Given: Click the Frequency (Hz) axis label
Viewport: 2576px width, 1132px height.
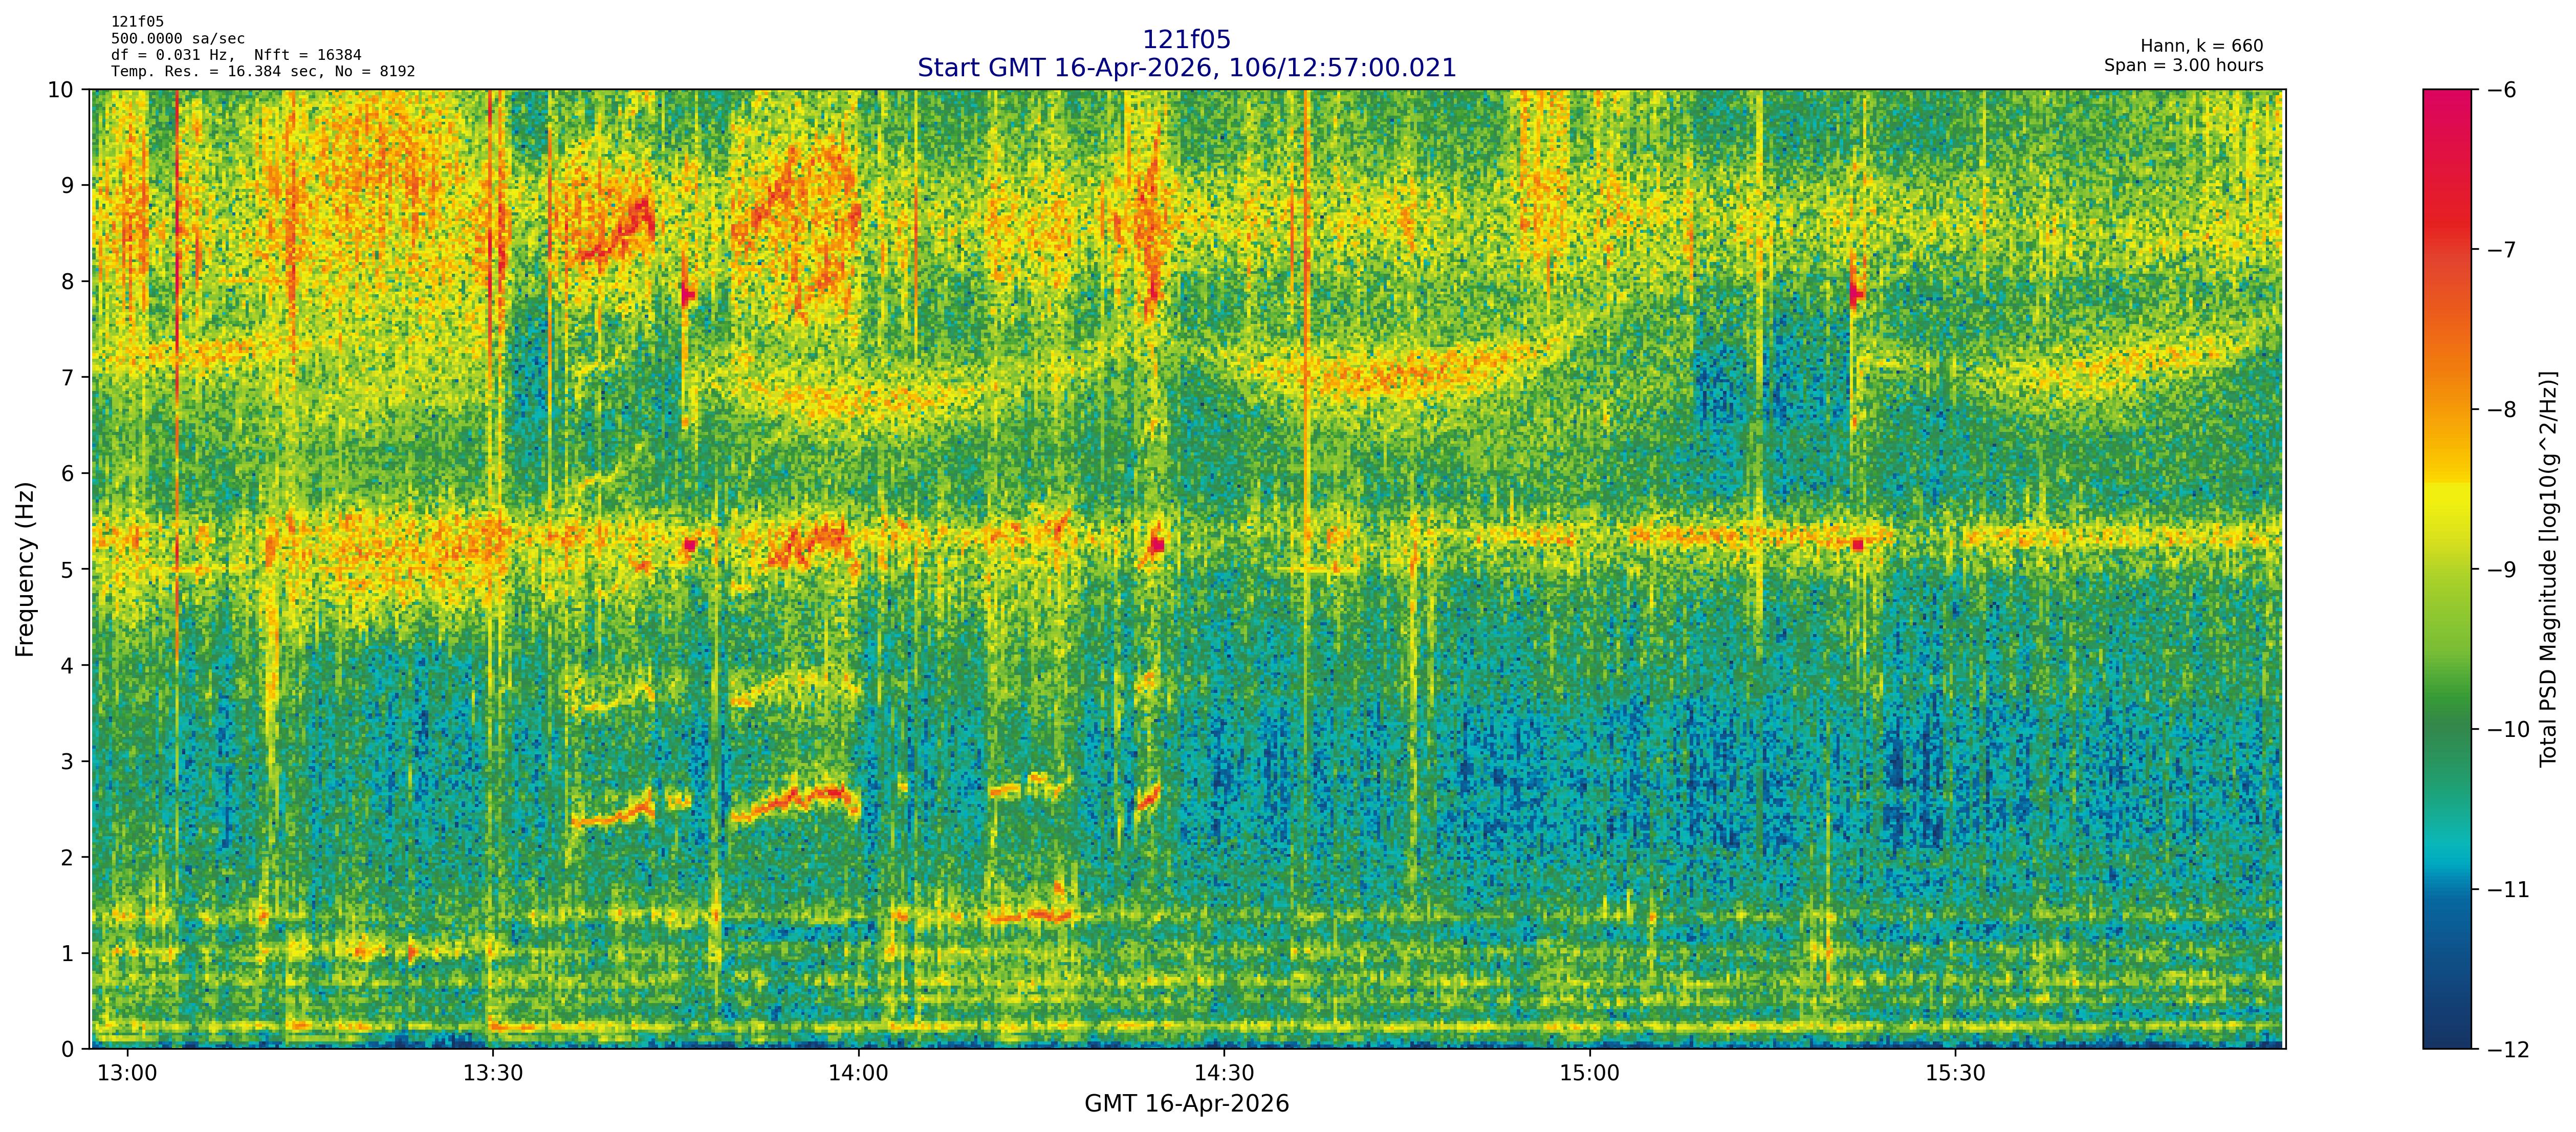Looking at the screenshot, I should click(x=25, y=569).
